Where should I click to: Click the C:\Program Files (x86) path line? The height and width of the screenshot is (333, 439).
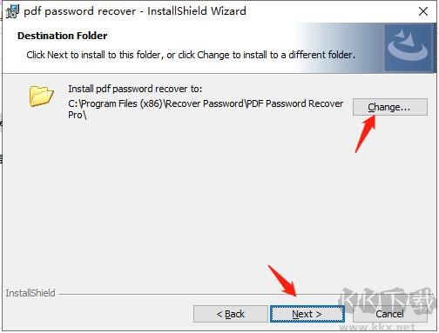[206, 103]
